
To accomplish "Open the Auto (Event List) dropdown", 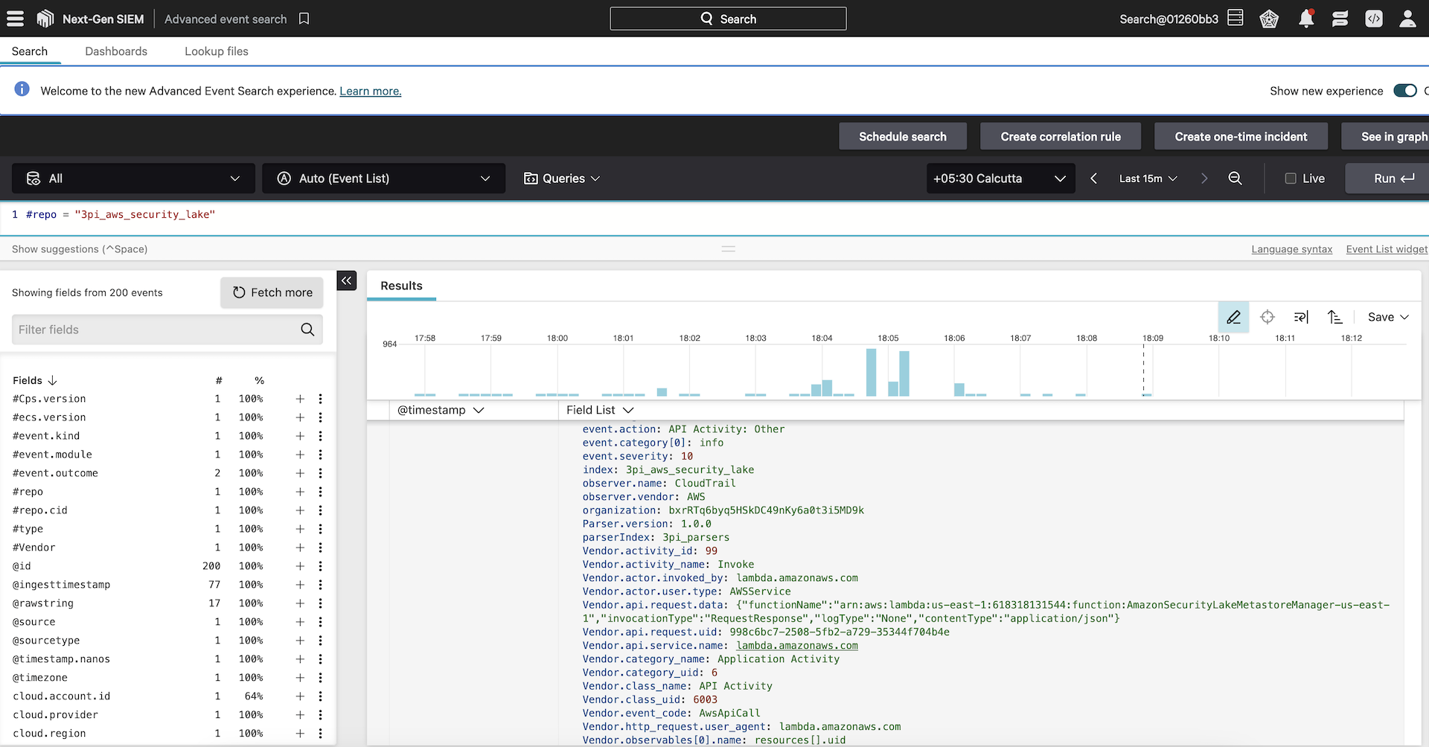I will click(383, 179).
